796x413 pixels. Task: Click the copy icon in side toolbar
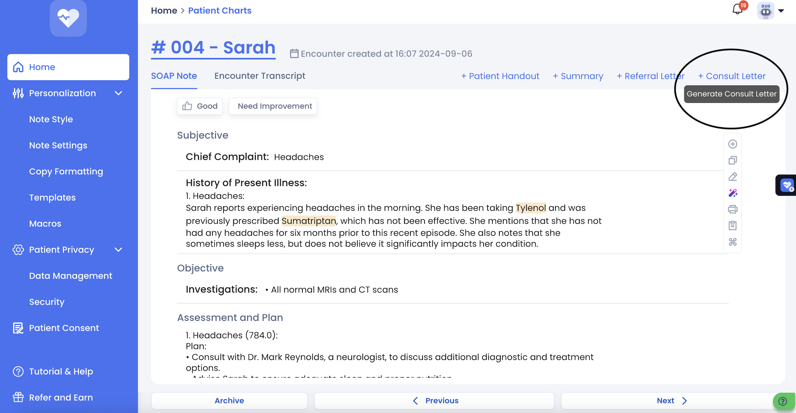coord(733,161)
